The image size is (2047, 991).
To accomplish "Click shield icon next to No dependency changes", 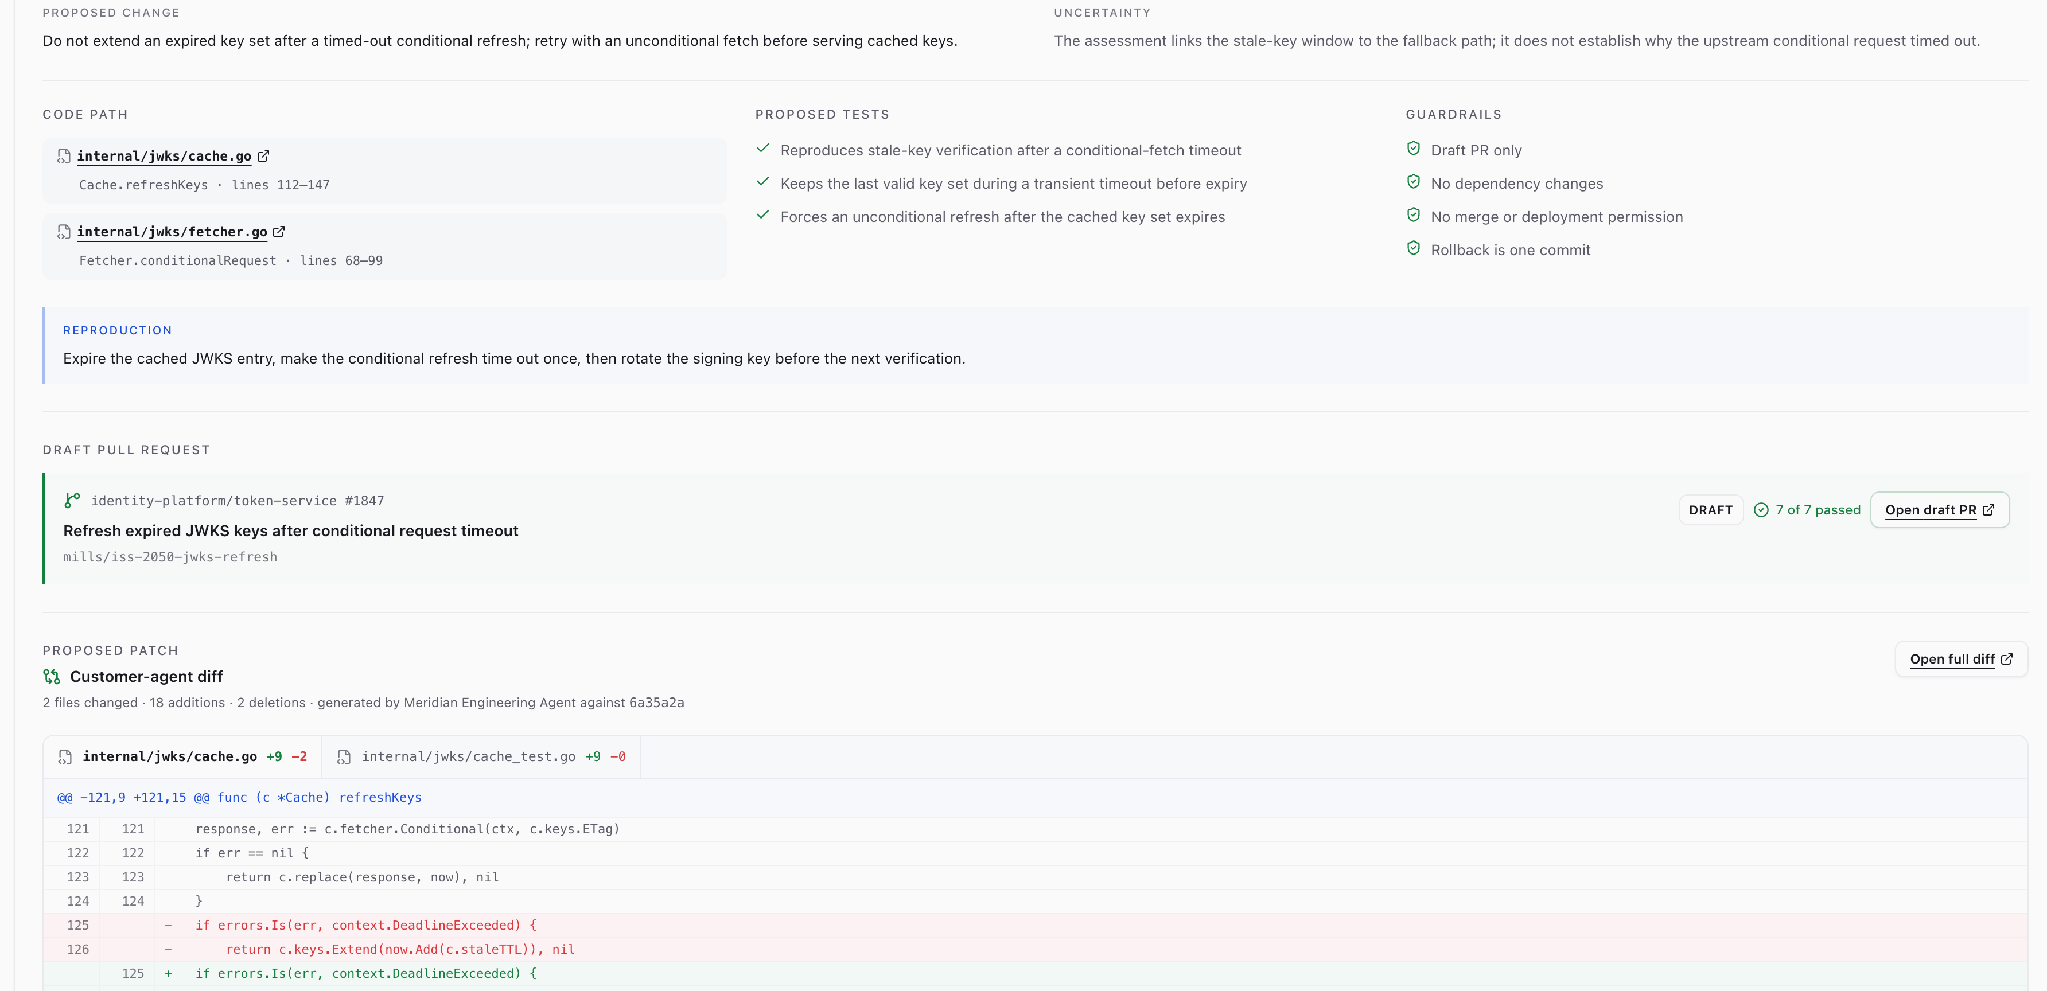I will pos(1413,182).
